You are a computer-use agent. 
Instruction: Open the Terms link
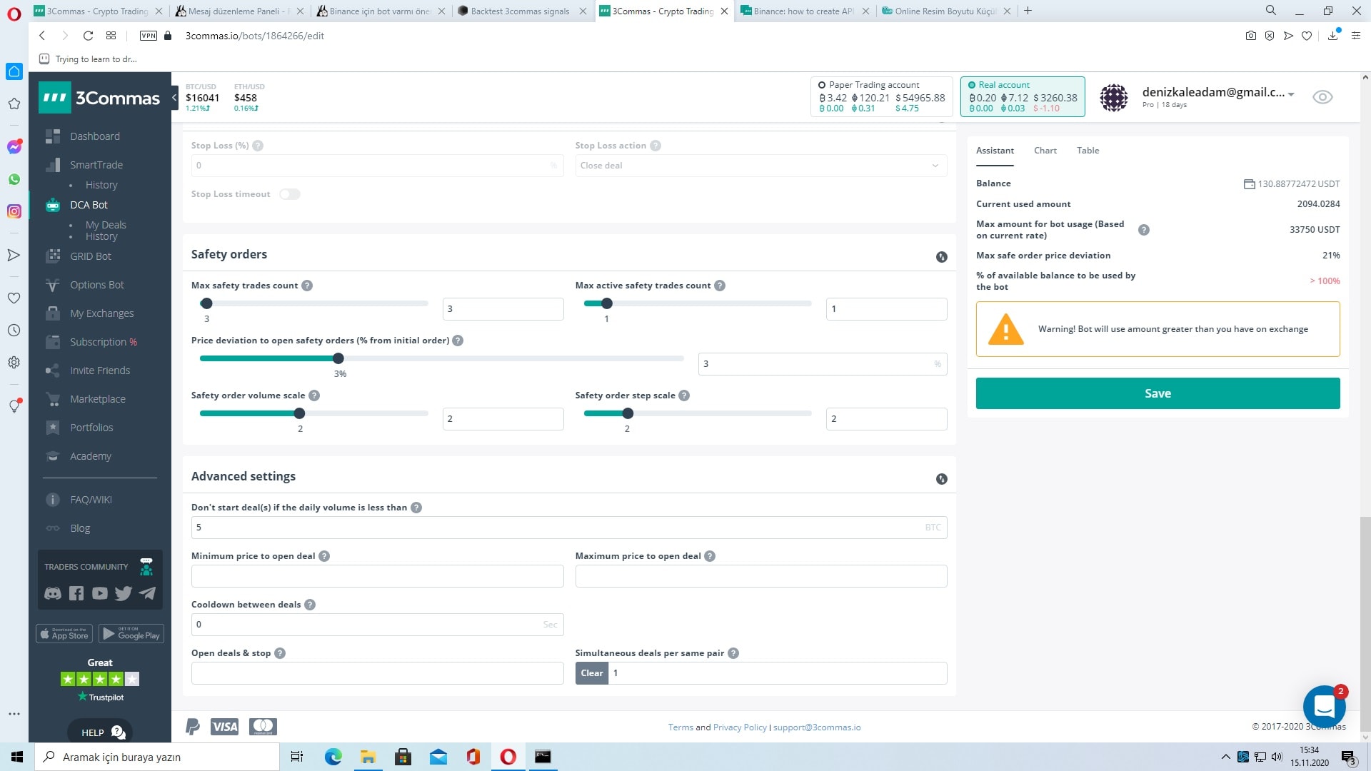681,727
